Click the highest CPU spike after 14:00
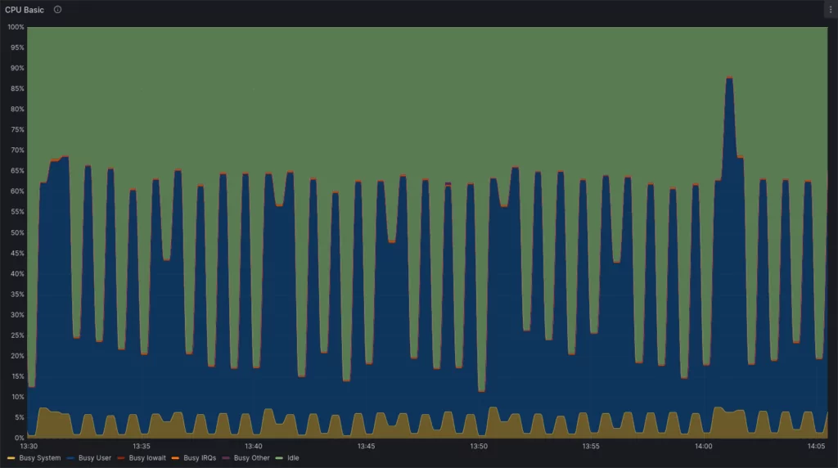Screen dimensions: 838x468 pos(729,79)
